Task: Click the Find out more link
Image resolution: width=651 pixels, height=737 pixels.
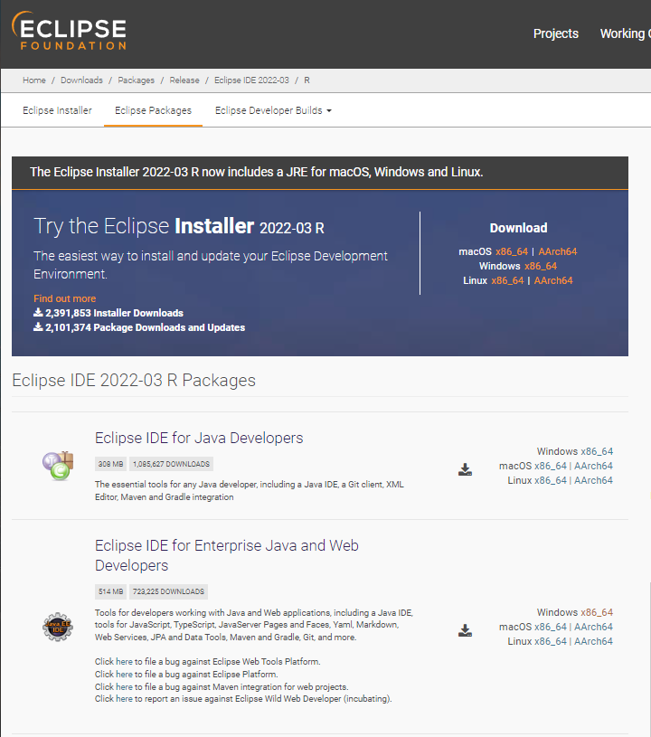Action: [64, 298]
